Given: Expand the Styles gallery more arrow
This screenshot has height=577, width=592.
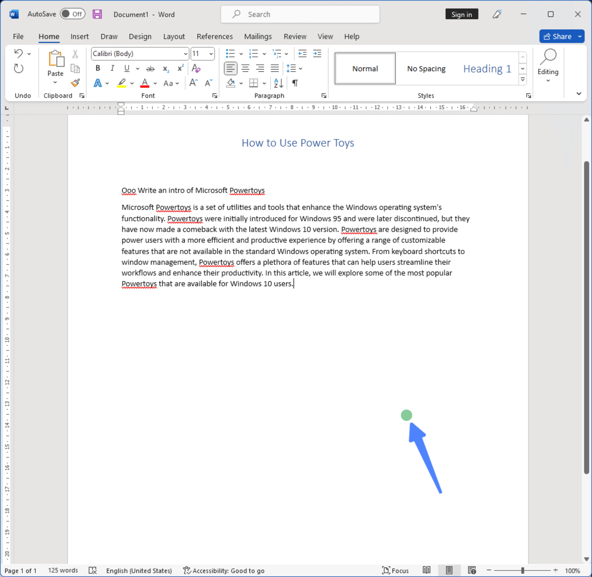Looking at the screenshot, I should 523,80.
